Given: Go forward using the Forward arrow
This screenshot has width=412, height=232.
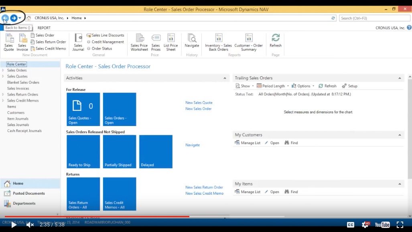Looking at the screenshot, I should (x=14, y=18).
